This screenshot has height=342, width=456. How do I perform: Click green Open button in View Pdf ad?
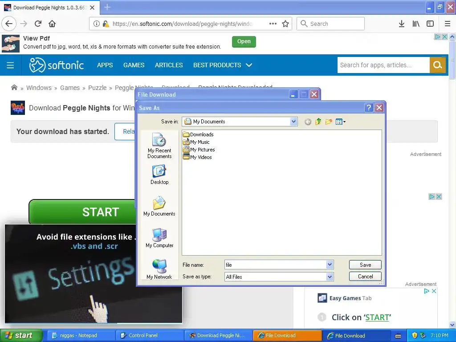click(244, 41)
